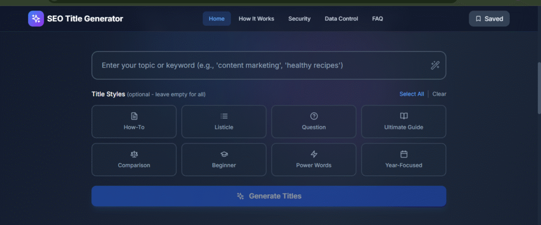Toggle the Year-Focused title style
Viewport: 541px width, 225px height.
(404, 160)
